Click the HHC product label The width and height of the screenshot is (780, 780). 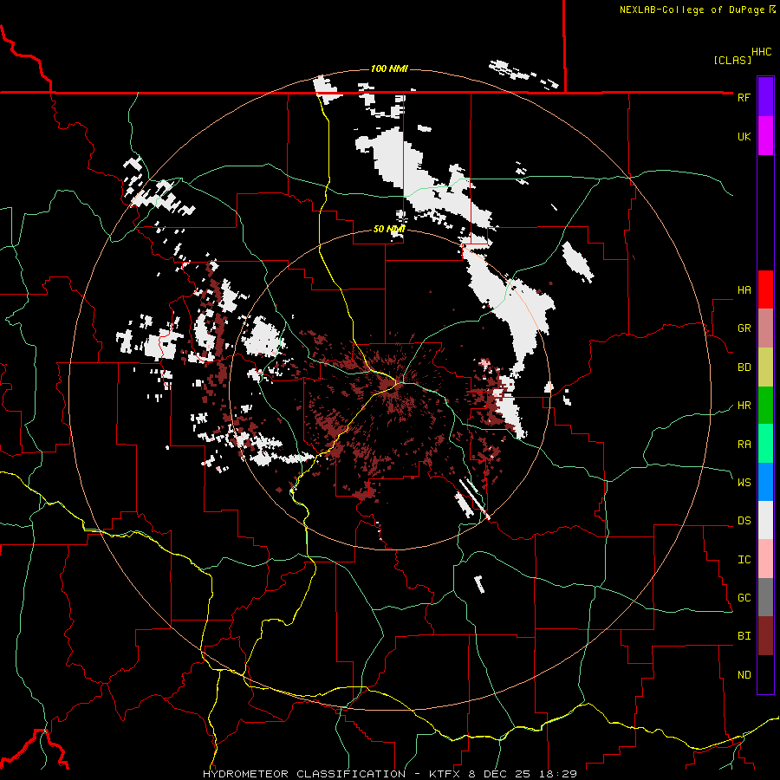pyautogui.click(x=762, y=52)
